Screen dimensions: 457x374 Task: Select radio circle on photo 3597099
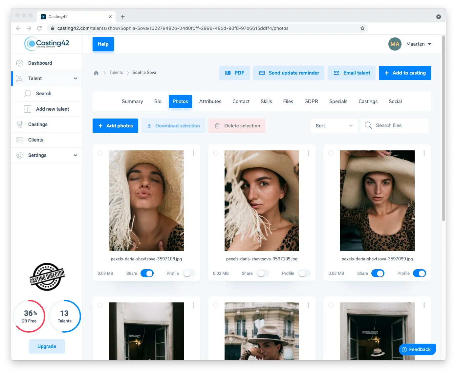331,153
